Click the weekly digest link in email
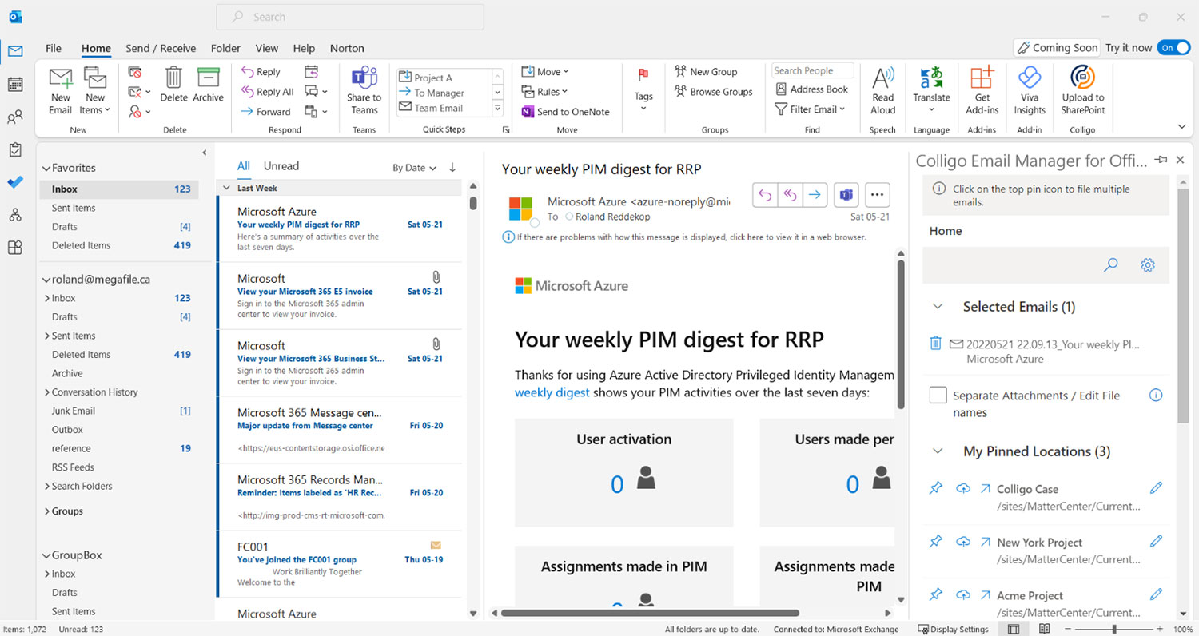1199x636 pixels. [x=552, y=392]
